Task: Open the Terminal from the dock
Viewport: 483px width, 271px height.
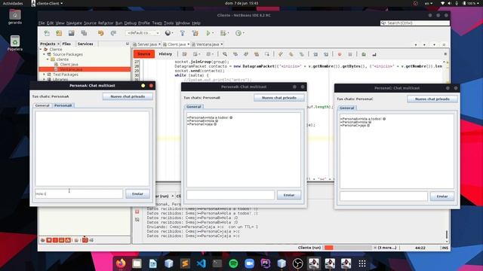Action: click(217, 263)
